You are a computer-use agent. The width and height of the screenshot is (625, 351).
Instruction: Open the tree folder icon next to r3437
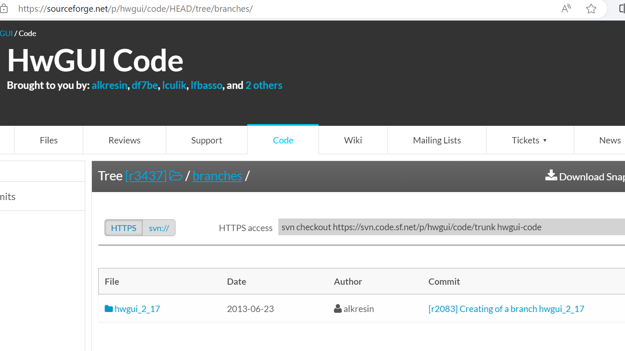point(176,176)
